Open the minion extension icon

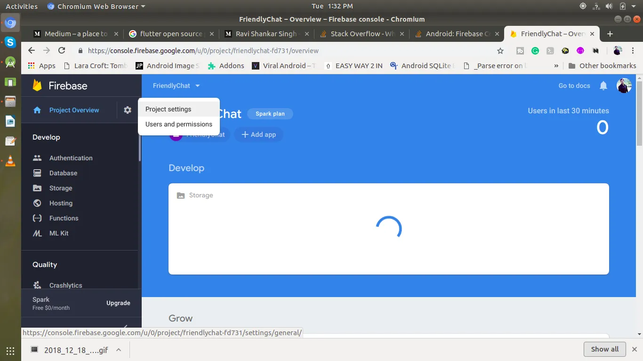[565, 51]
